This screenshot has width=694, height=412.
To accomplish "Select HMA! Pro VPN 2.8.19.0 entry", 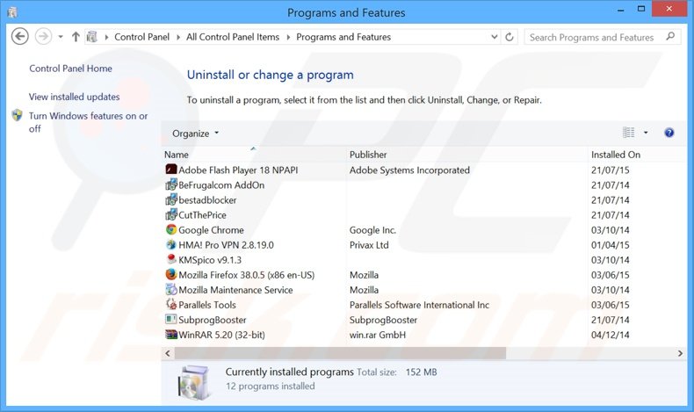I will 226,245.
